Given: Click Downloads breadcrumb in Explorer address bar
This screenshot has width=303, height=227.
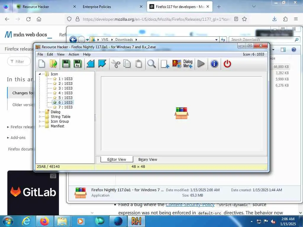Looking at the screenshot, I should point(124,40).
